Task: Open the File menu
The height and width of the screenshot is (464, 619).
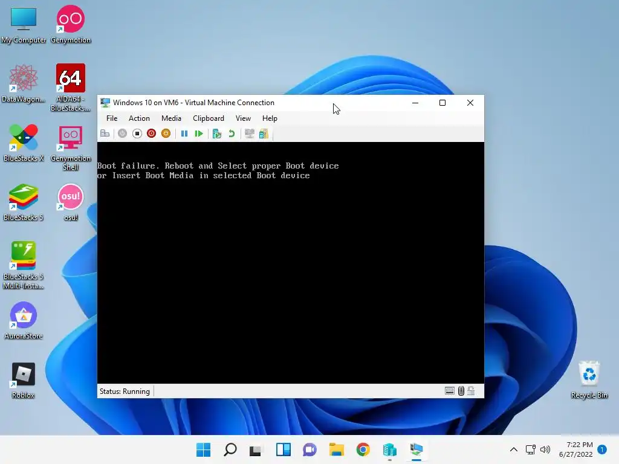Action: (112, 118)
